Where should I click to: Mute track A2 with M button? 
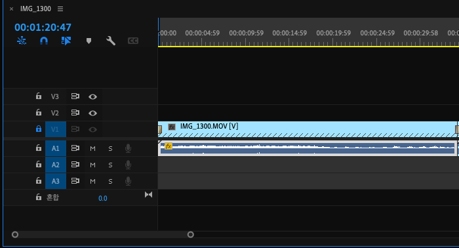coord(93,165)
